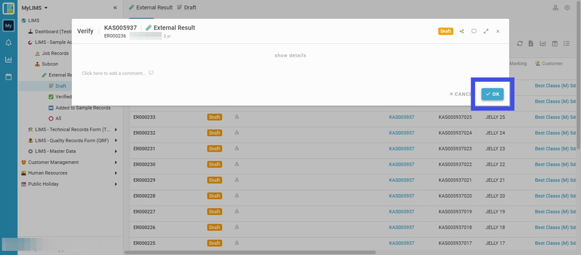Open record ER000230
Viewport: 581px width, 255px height.
144,164
